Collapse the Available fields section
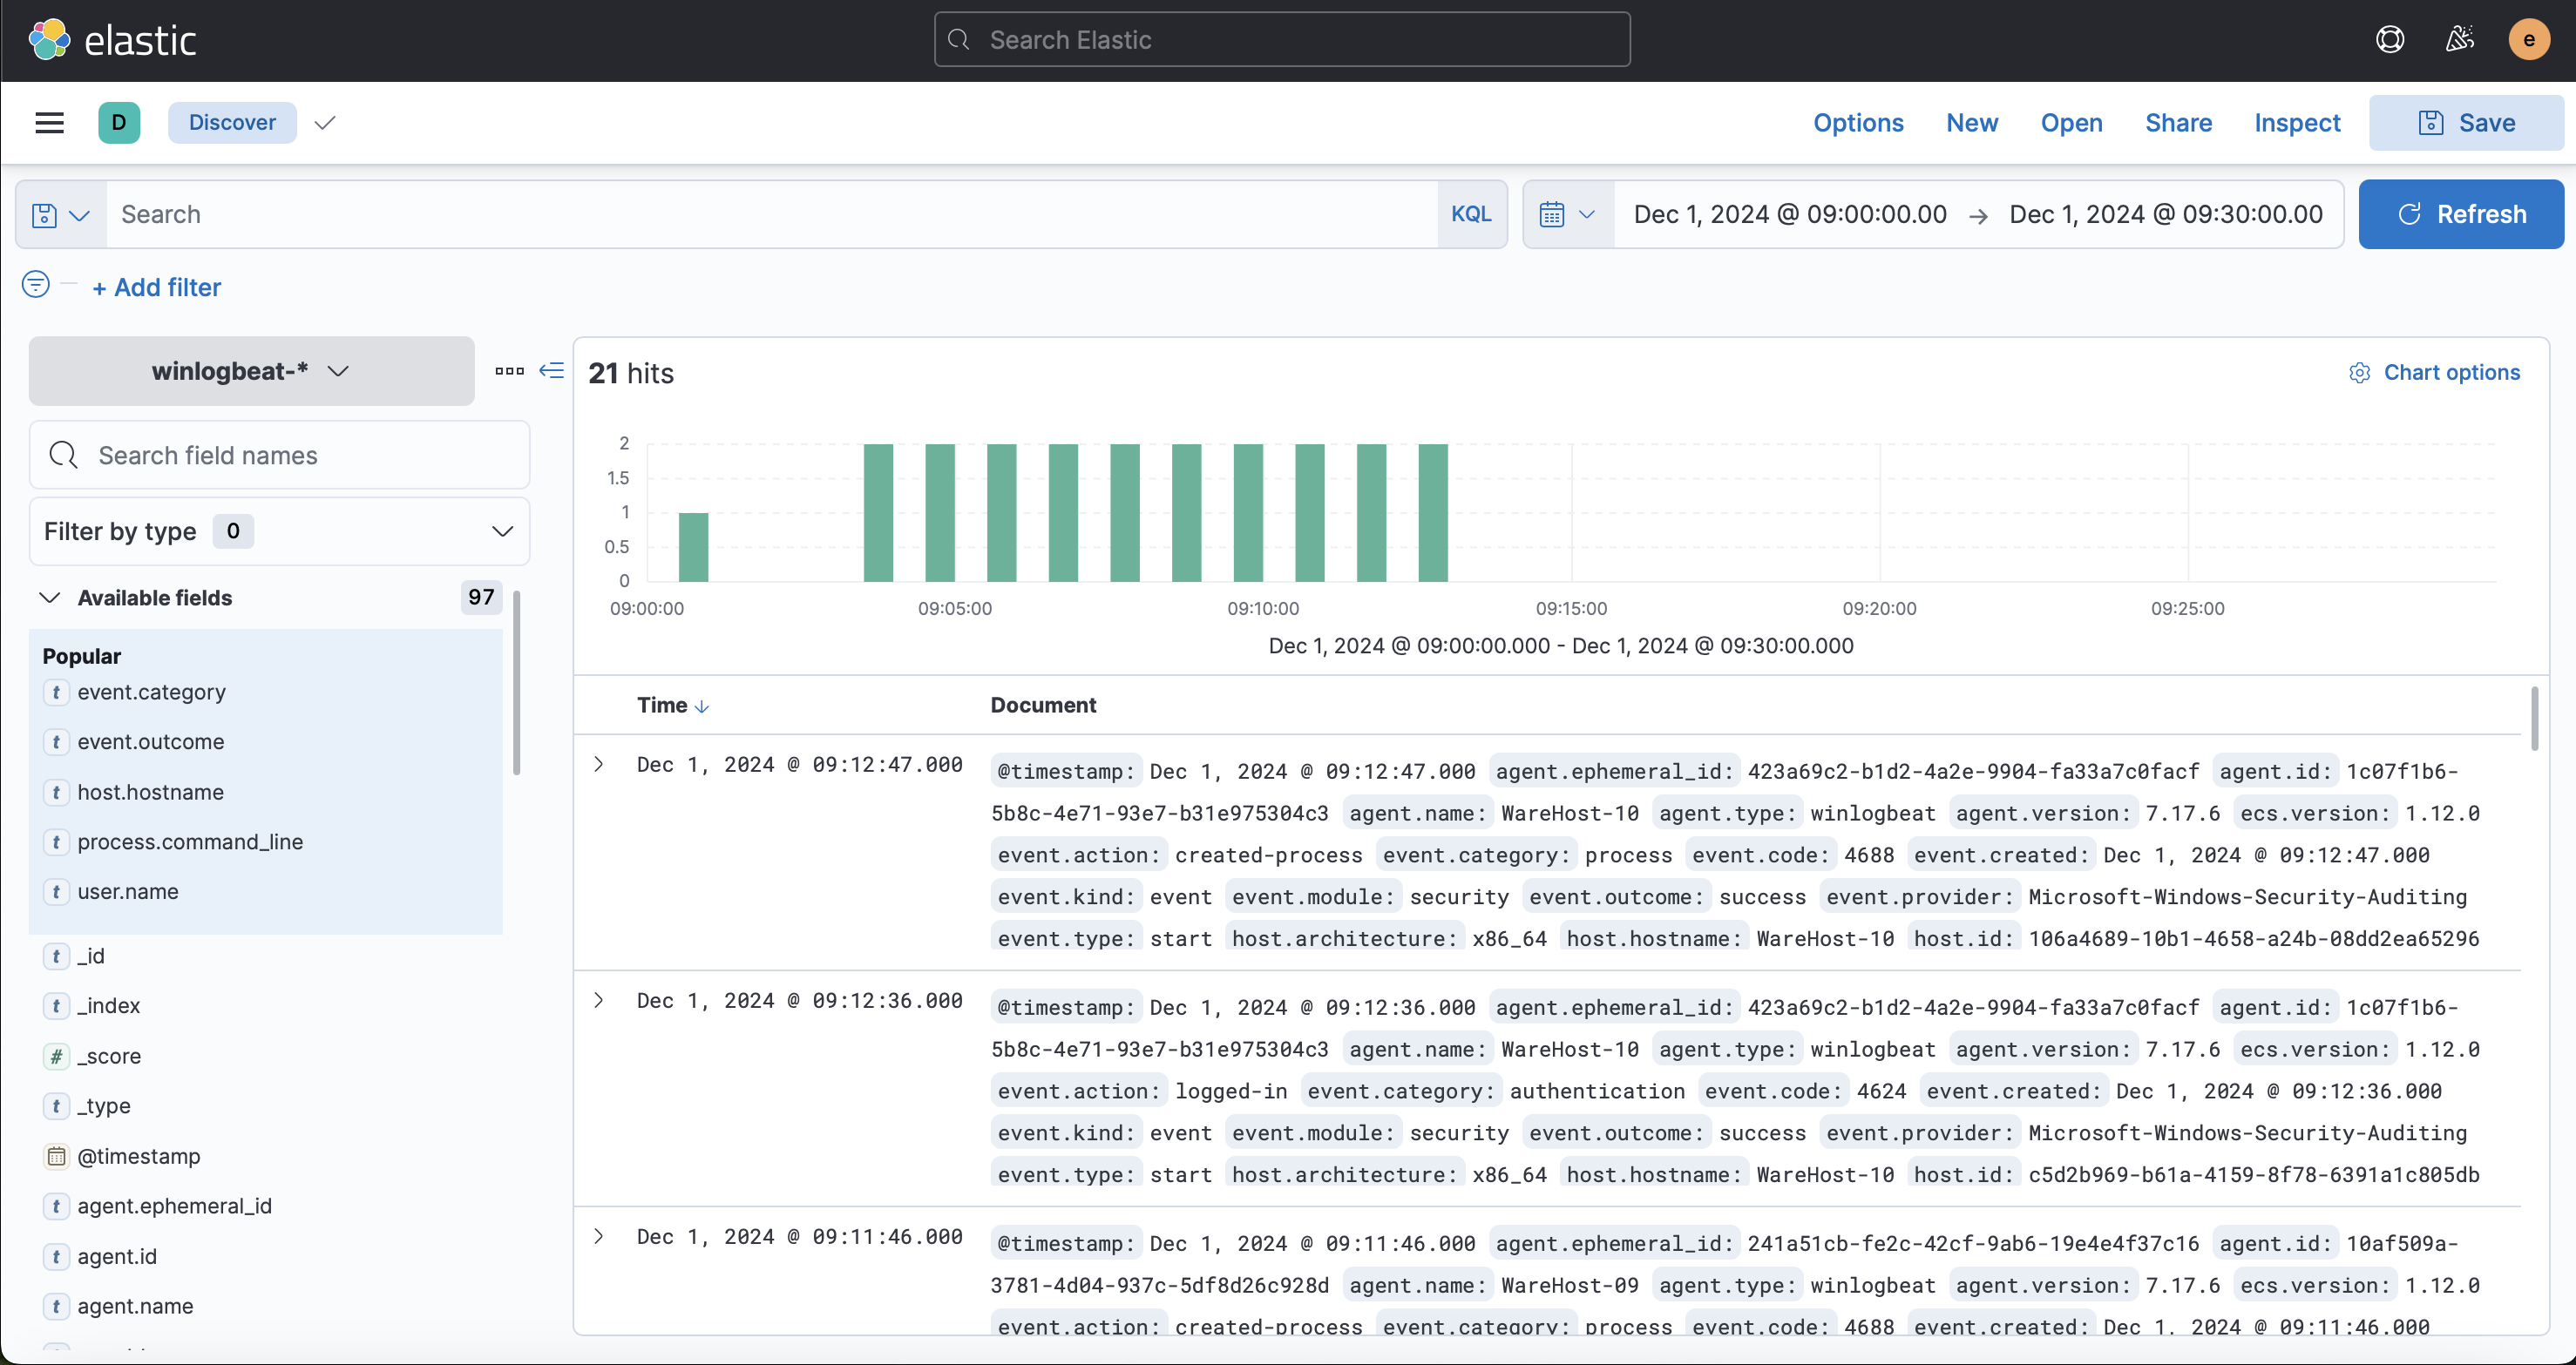The height and width of the screenshot is (1365, 2576). tap(49, 598)
